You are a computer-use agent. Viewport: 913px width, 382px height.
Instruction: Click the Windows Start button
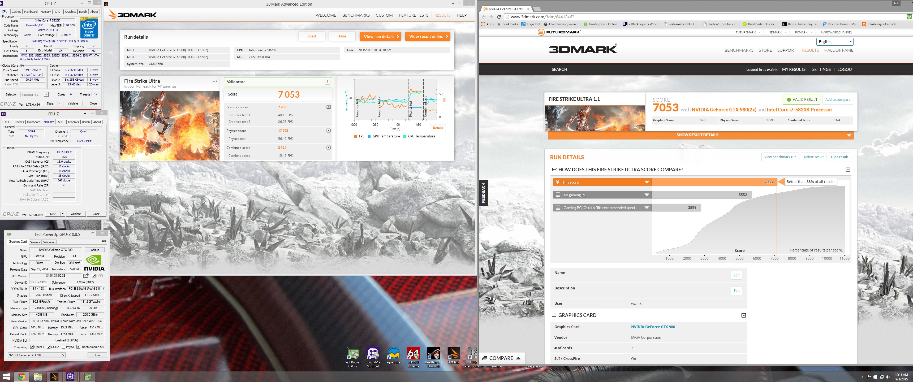pyautogui.click(x=6, y=377)
